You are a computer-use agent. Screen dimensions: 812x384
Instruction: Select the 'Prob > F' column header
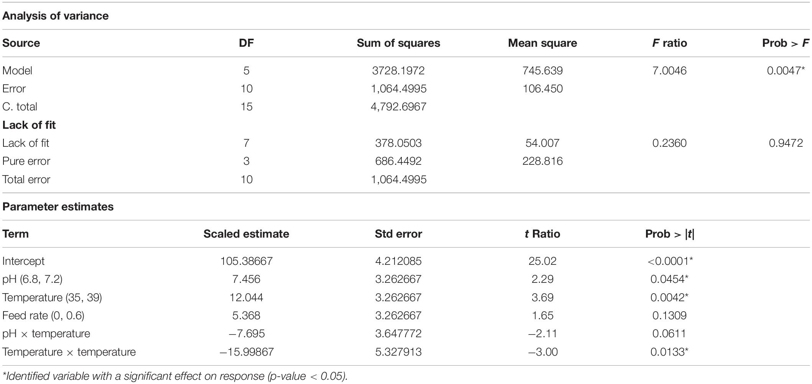click(x=786, y=43)
